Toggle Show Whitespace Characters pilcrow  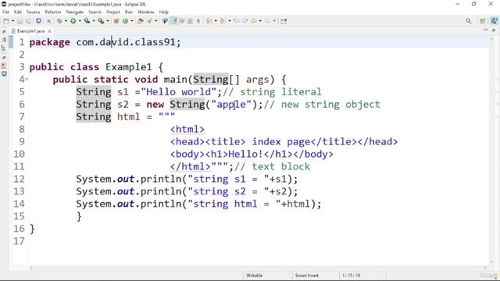coord(198,21)
